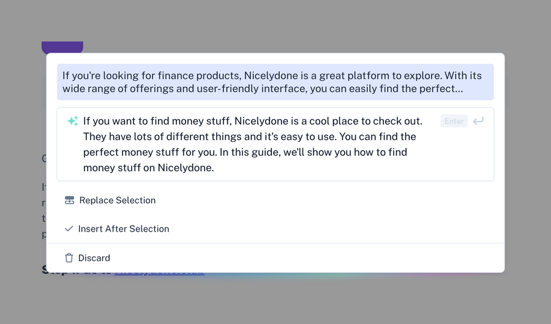Click the purple button behind the dialog
Image resolution: width=551 pixels, height=324 pixels.
[62, 47]
